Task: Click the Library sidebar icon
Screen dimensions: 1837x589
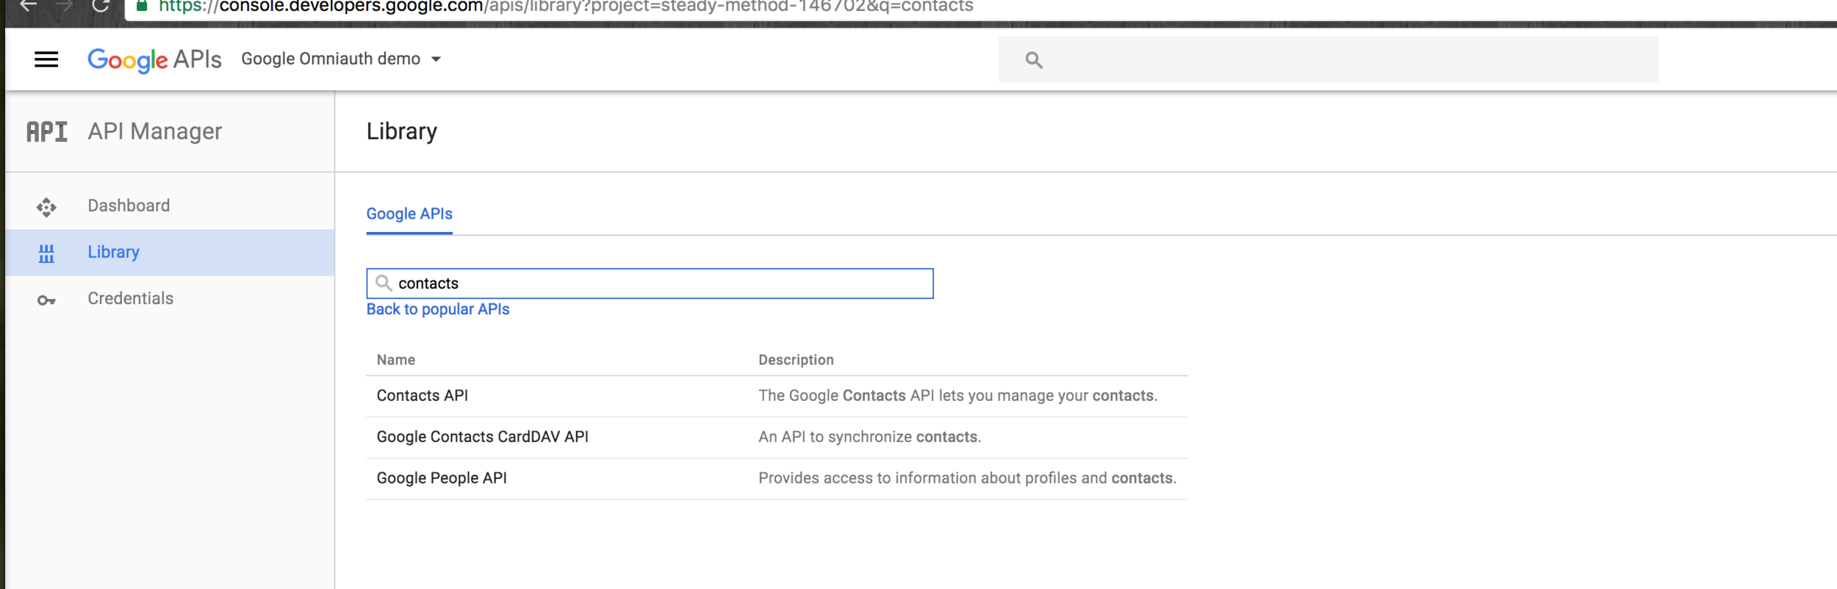Action: pos(46,253)
